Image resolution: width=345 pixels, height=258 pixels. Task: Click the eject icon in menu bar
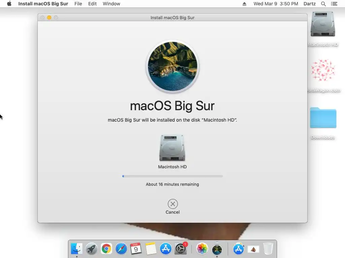pos(244,4)
